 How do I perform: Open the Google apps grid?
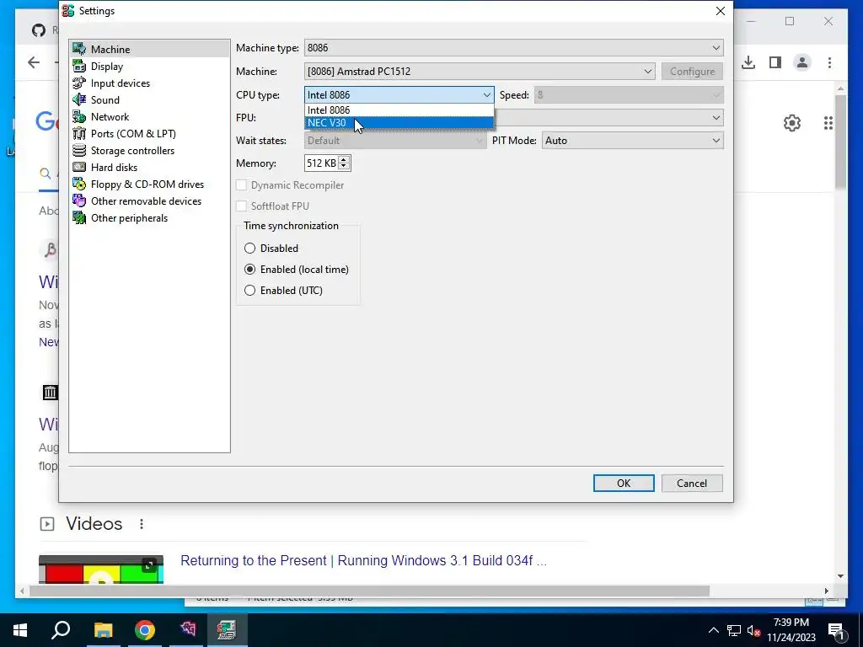pyautogui.click(x=828, y=123)
